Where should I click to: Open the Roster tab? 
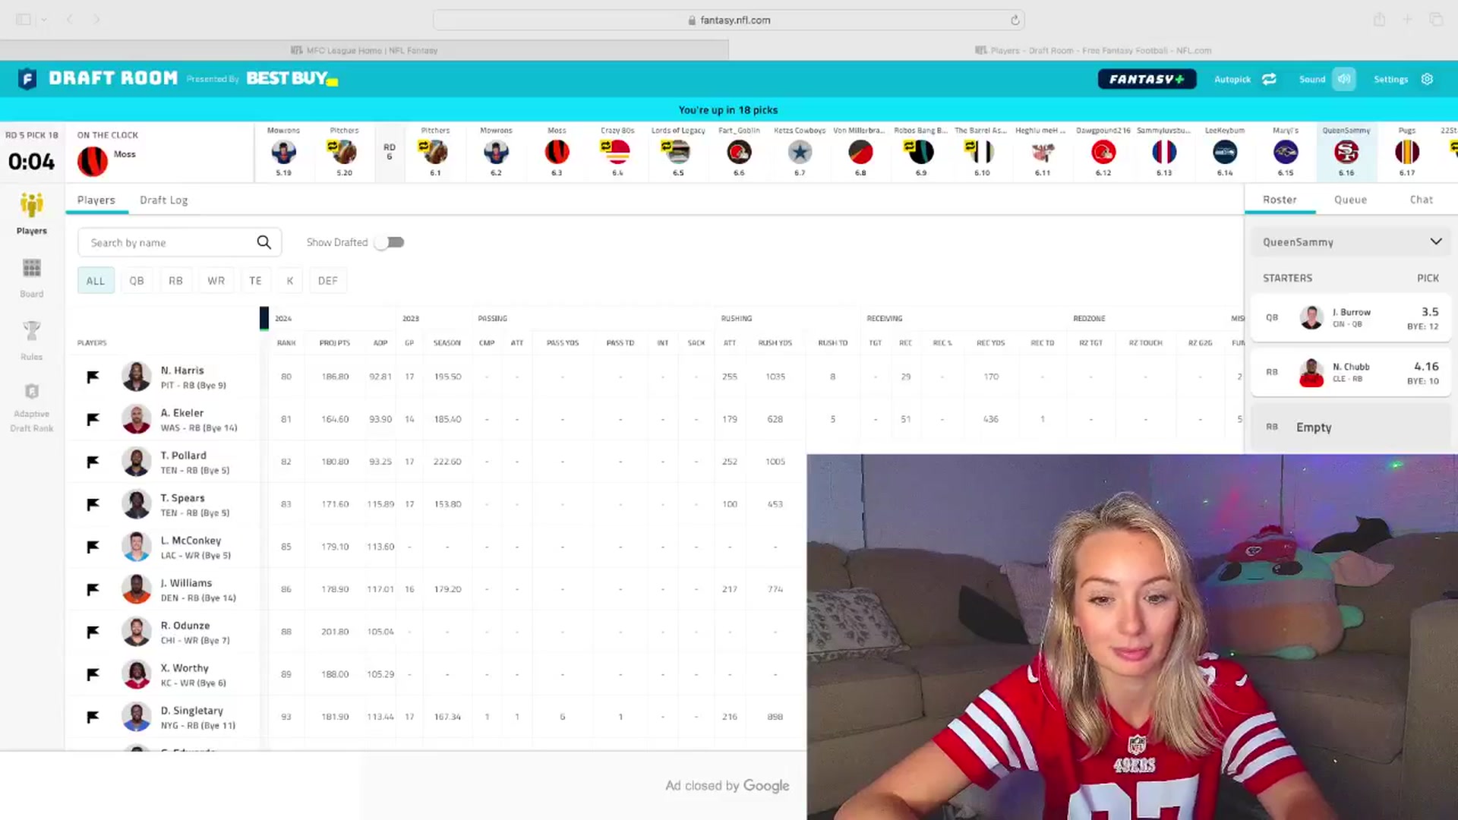pyautogui.click(x=1280, y=199)
